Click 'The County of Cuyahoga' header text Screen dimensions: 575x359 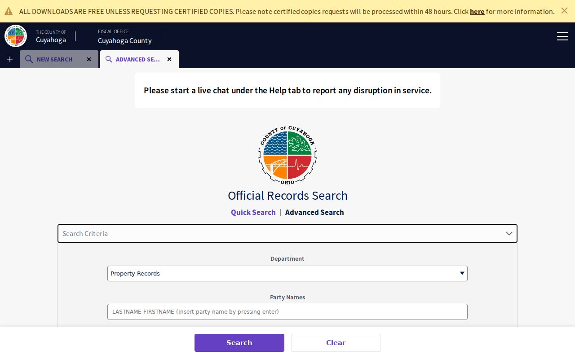point(51,36)
